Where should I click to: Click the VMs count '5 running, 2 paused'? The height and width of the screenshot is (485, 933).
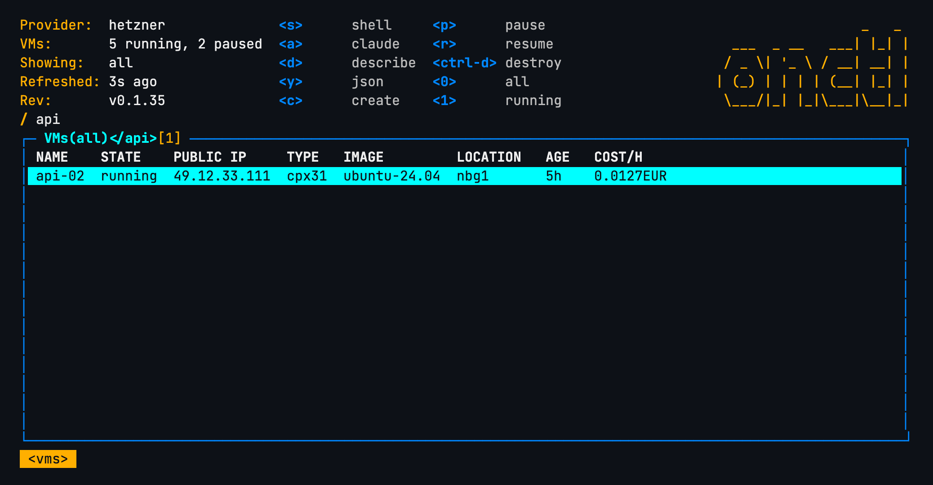click(186, 44)
